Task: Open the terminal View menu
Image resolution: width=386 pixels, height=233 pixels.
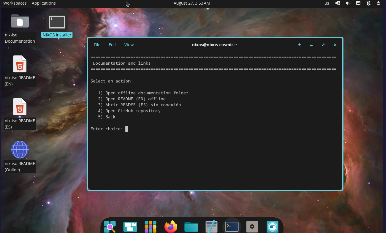Action: coord(129,45)
